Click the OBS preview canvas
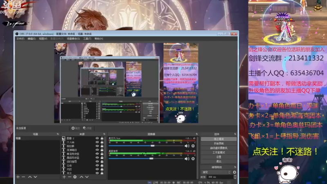The height and width of the screenshot is (184, 327). [126, 83]
